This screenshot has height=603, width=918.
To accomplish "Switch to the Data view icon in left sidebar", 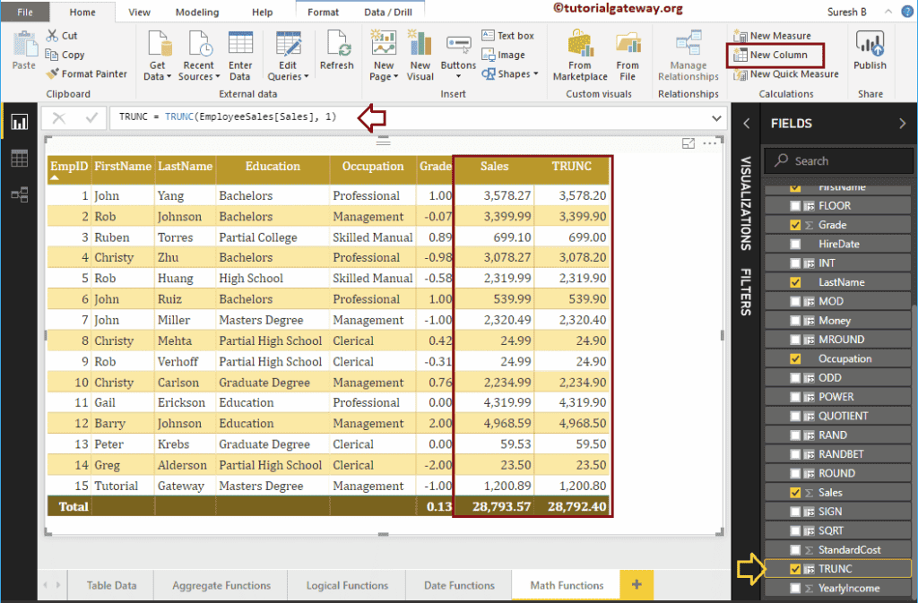I will [x=19, y=159].
